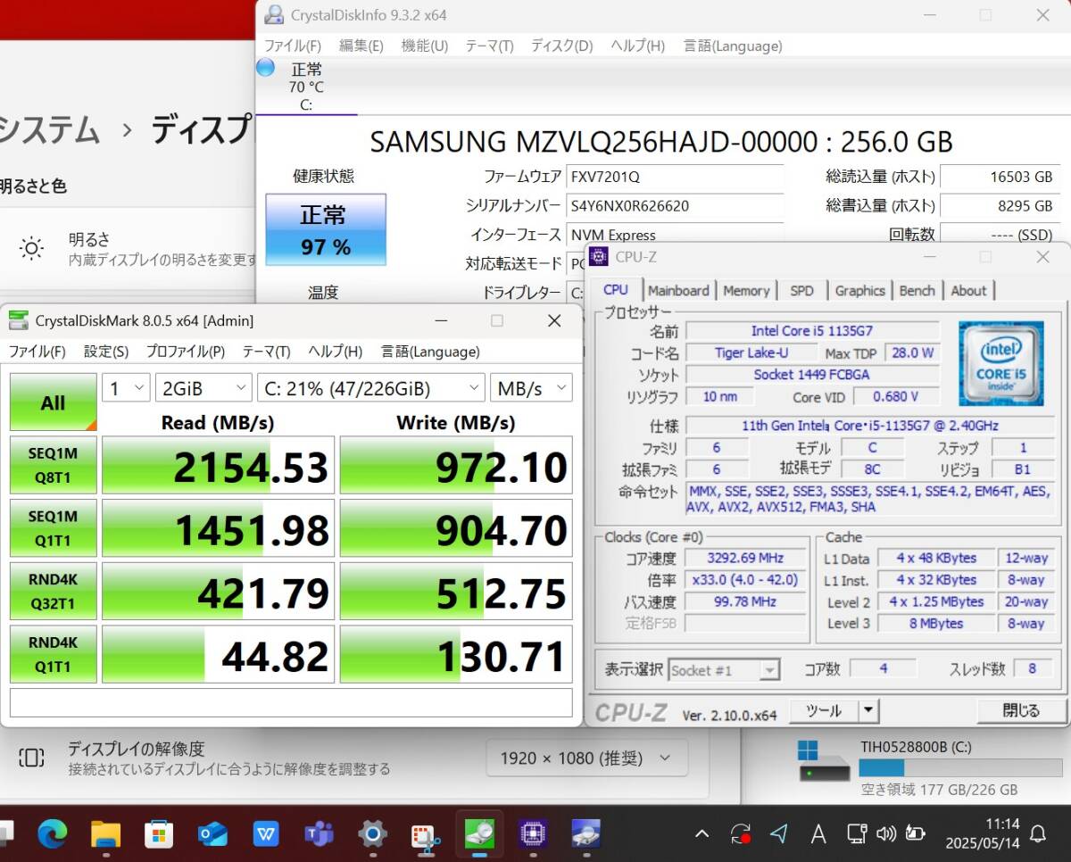Switch to the Bench tab in CPU-Z

pos(917,290)
